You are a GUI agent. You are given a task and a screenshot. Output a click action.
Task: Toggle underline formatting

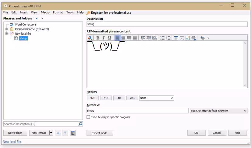(x=109, y=38)
